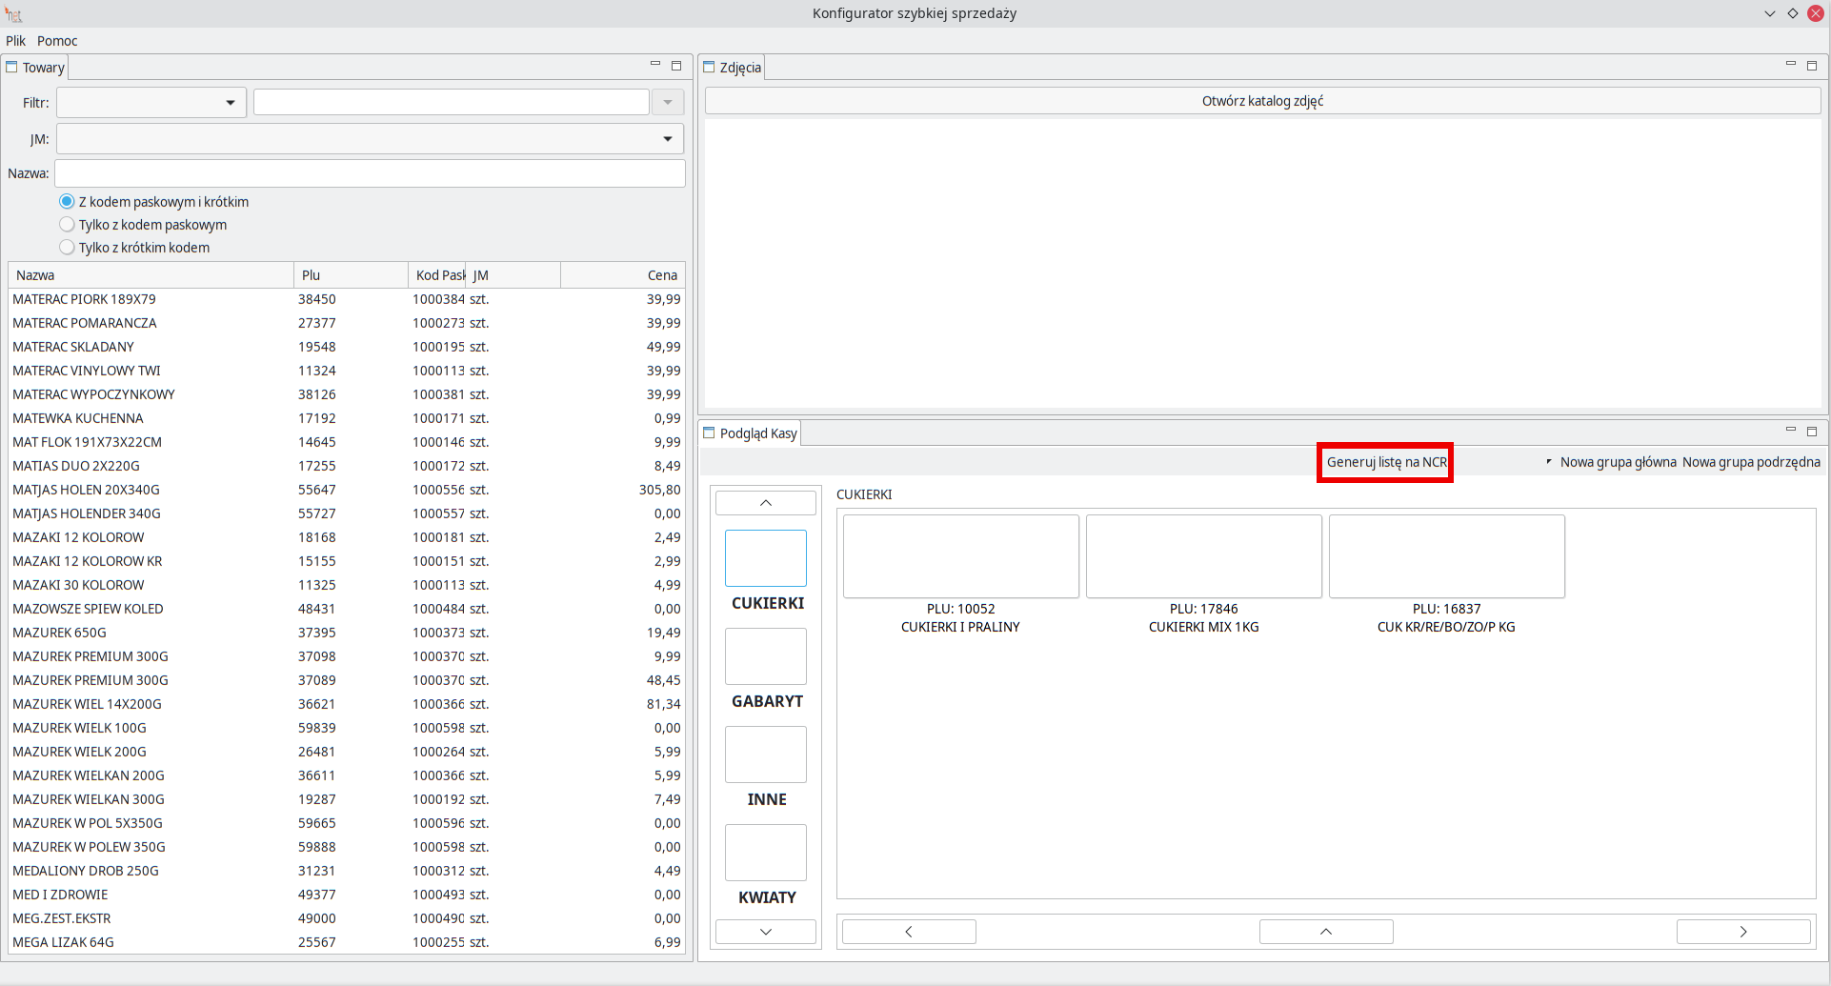Open toolbar overflow arrow before Nowa grupa główna

tap(1549, 462)
